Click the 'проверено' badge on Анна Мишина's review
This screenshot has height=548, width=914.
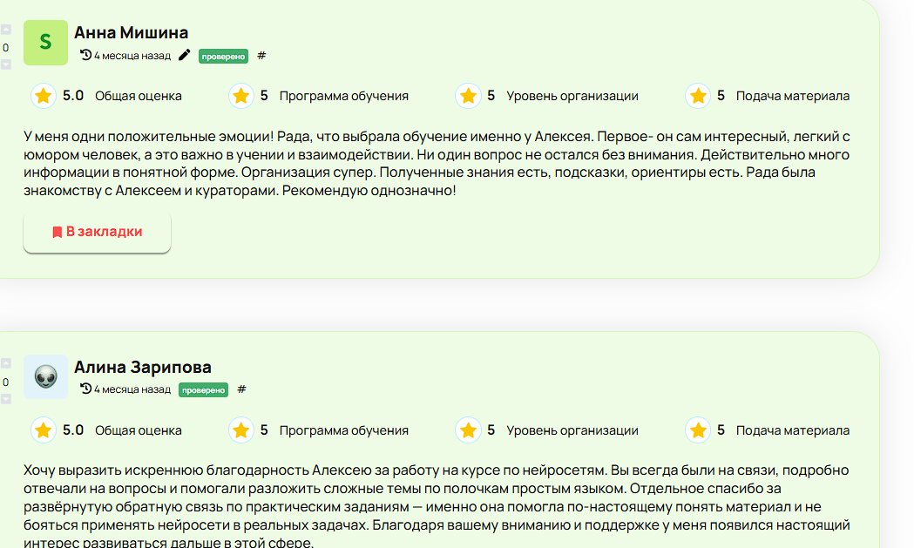coord(223,56)
